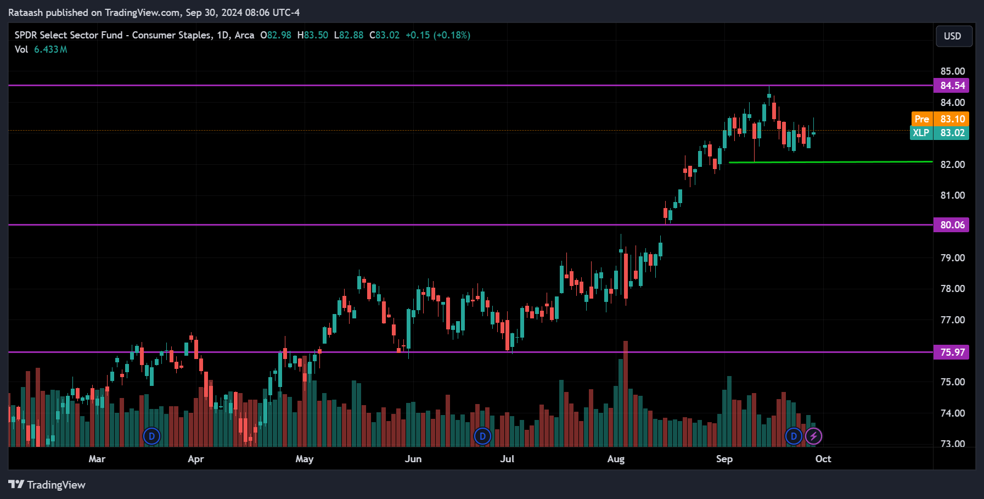The height and width of the screenshot is (499, 984).
Task: Select the 75.97 purple price label
Action: tap(951, 352)
